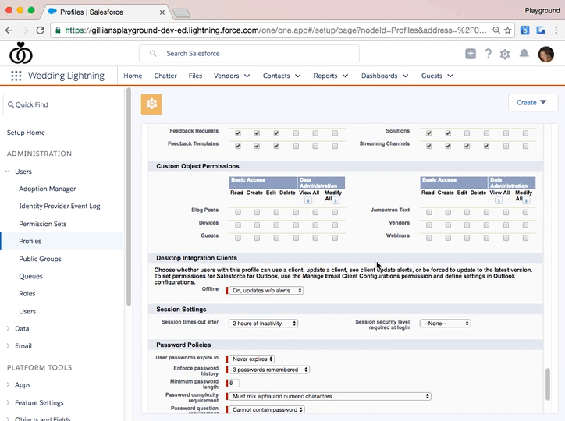Click the View All info icon in right table
565x421 pixels.
[499, 201]
